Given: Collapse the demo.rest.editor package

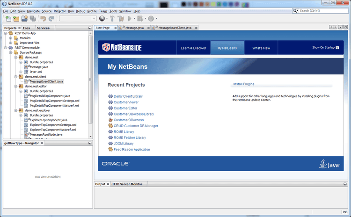Looking at the screenshot, I should (x=15, y=86).
